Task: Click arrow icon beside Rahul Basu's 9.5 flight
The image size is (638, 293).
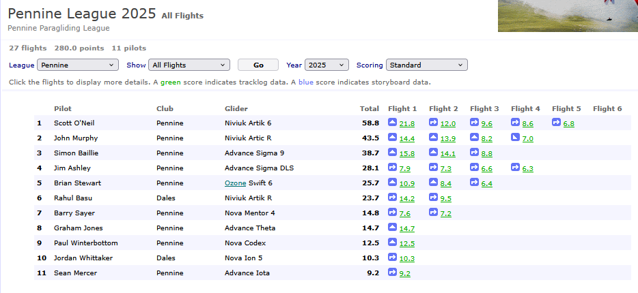Action: (434, 198)
